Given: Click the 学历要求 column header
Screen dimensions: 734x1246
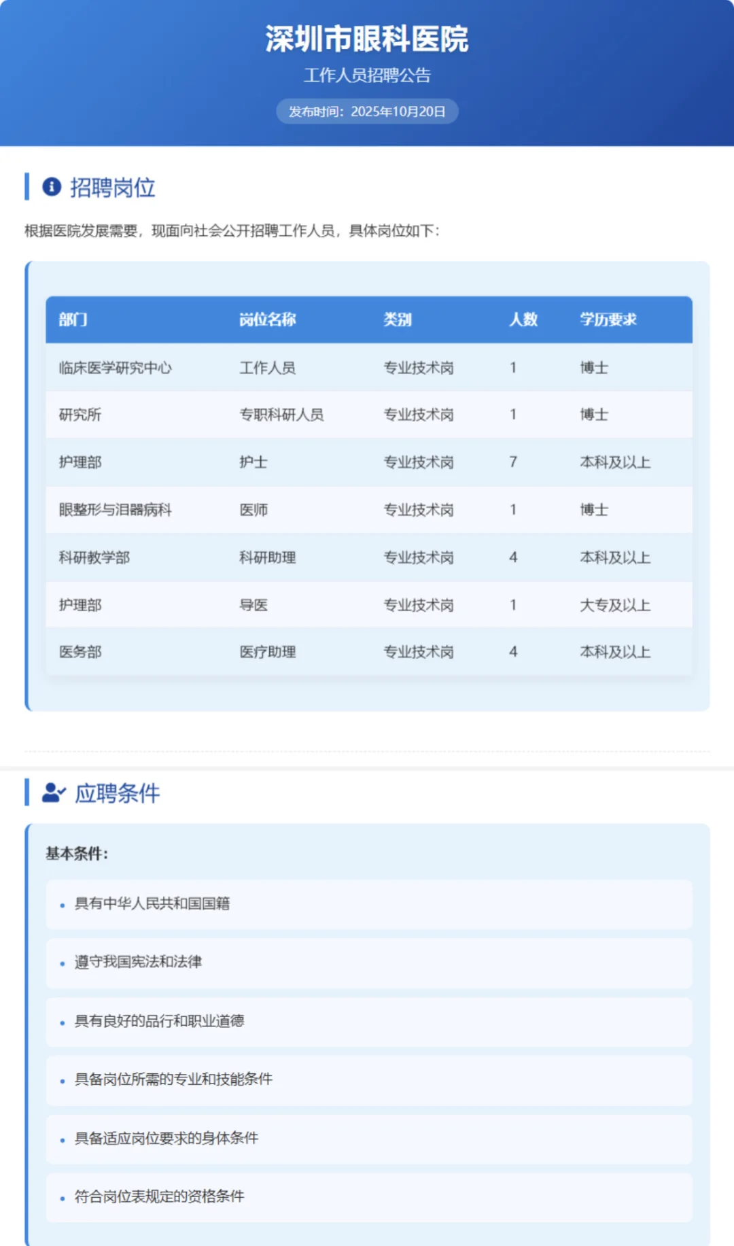Looking at the screenshot, I should (608, 319).
